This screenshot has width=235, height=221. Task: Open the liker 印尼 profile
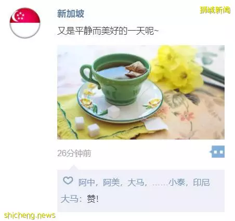tap(202, 183)
